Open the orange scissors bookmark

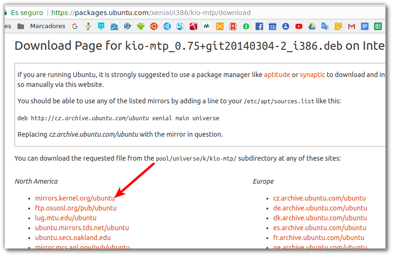pos(219,26)
